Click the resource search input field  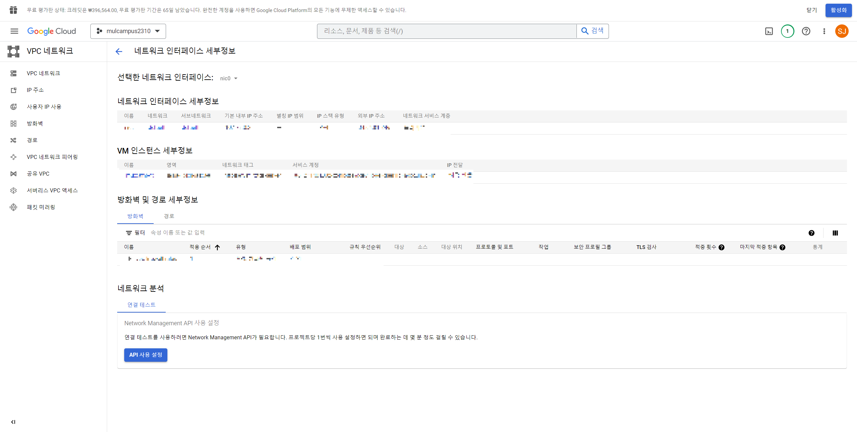pos(447,31)
